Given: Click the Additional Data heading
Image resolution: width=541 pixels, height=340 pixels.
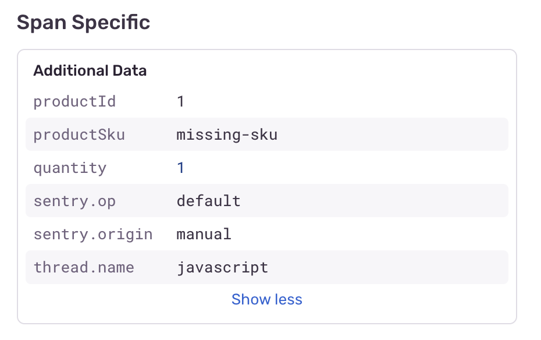Looking at the screenshot, I should point(90,70).
